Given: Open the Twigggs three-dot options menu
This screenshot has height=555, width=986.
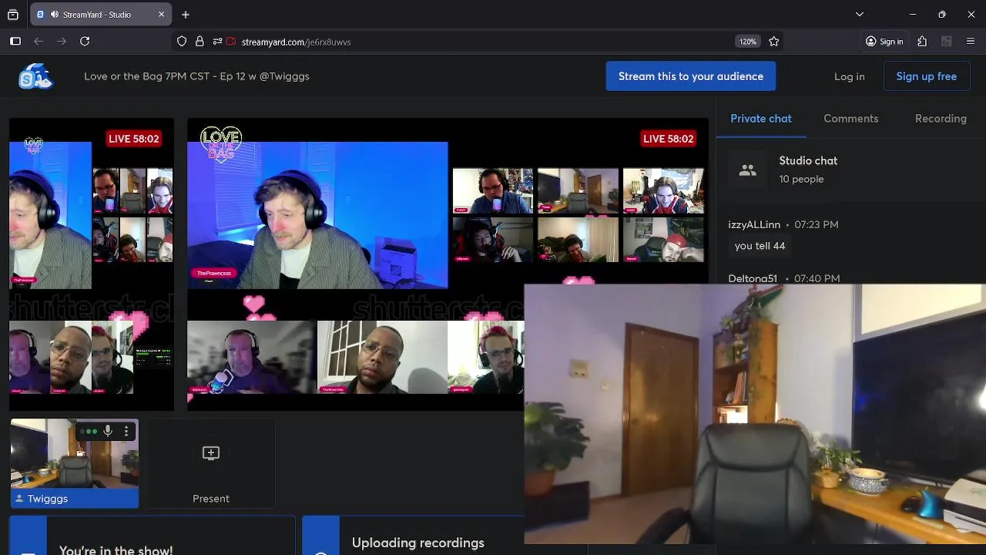Looking at the screenshot, I should point(126,431).
